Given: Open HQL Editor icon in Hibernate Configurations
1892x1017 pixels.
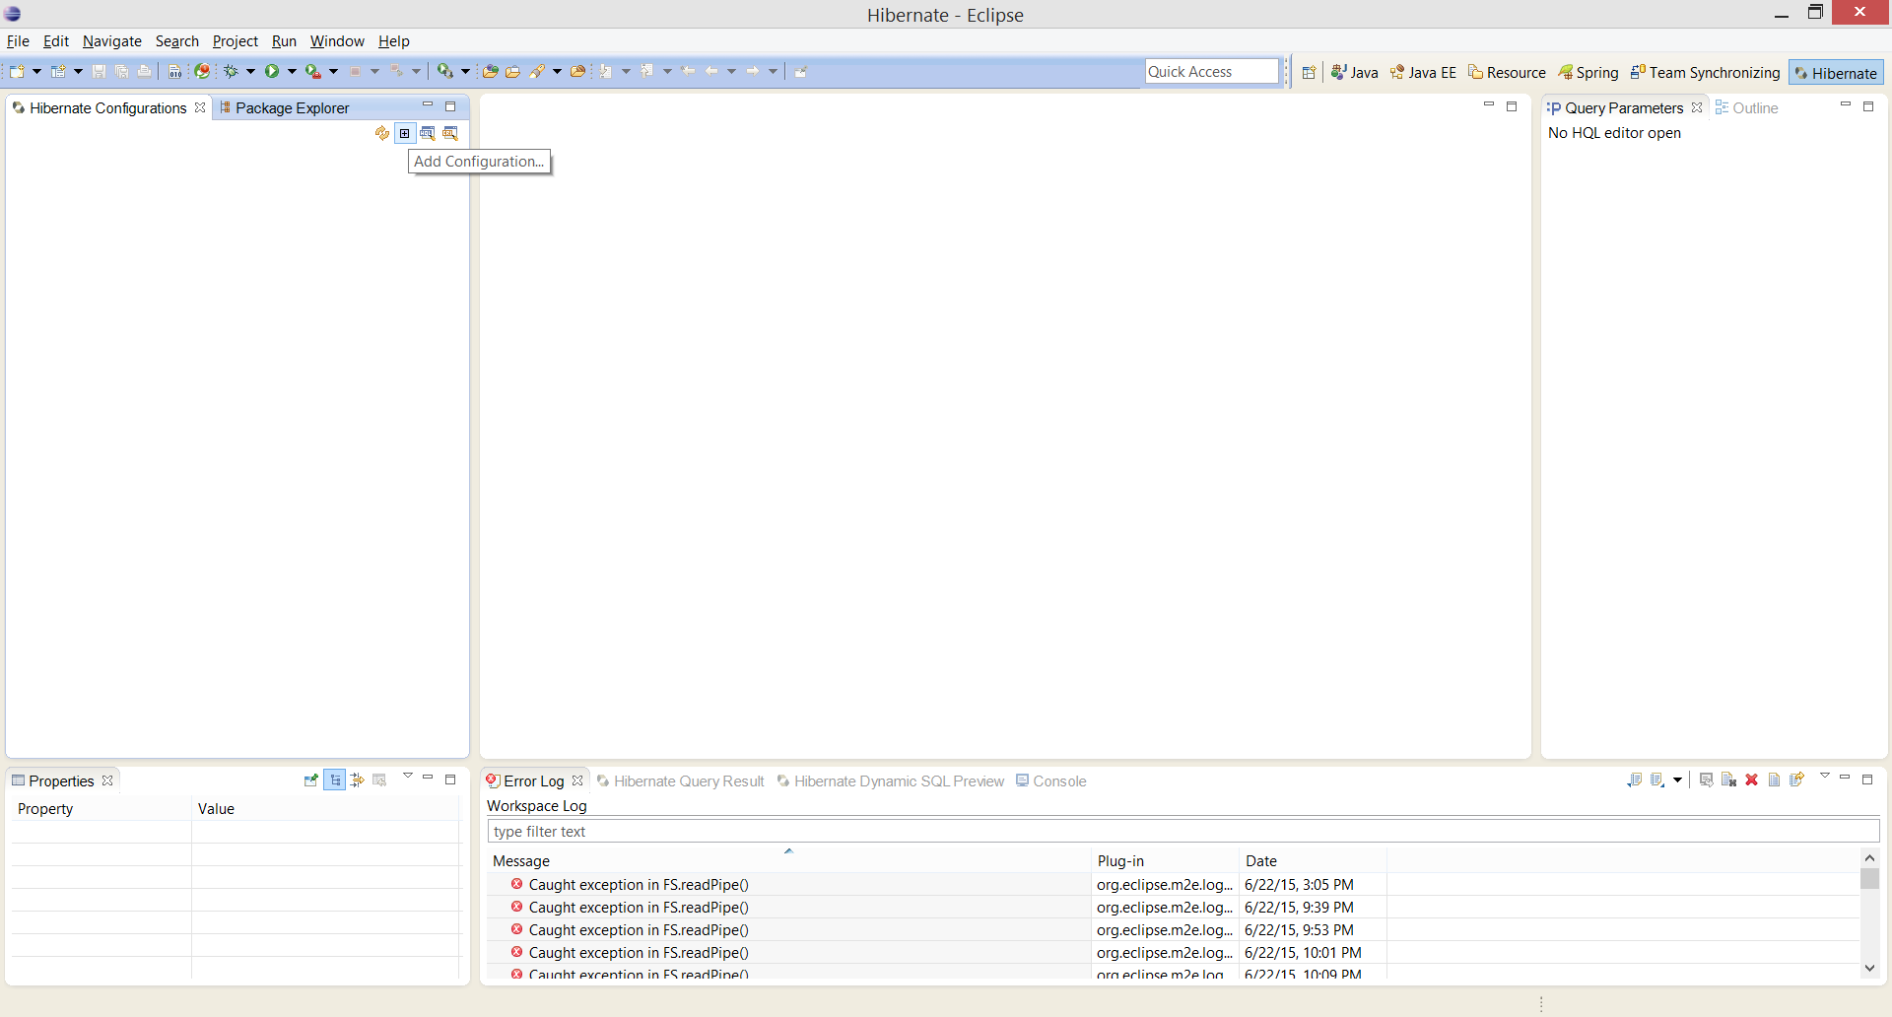Looking at the screenshot, I should pos(428,133).
